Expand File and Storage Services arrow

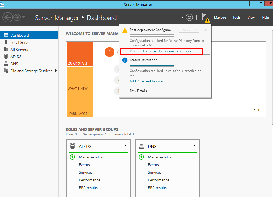point(56,71)
